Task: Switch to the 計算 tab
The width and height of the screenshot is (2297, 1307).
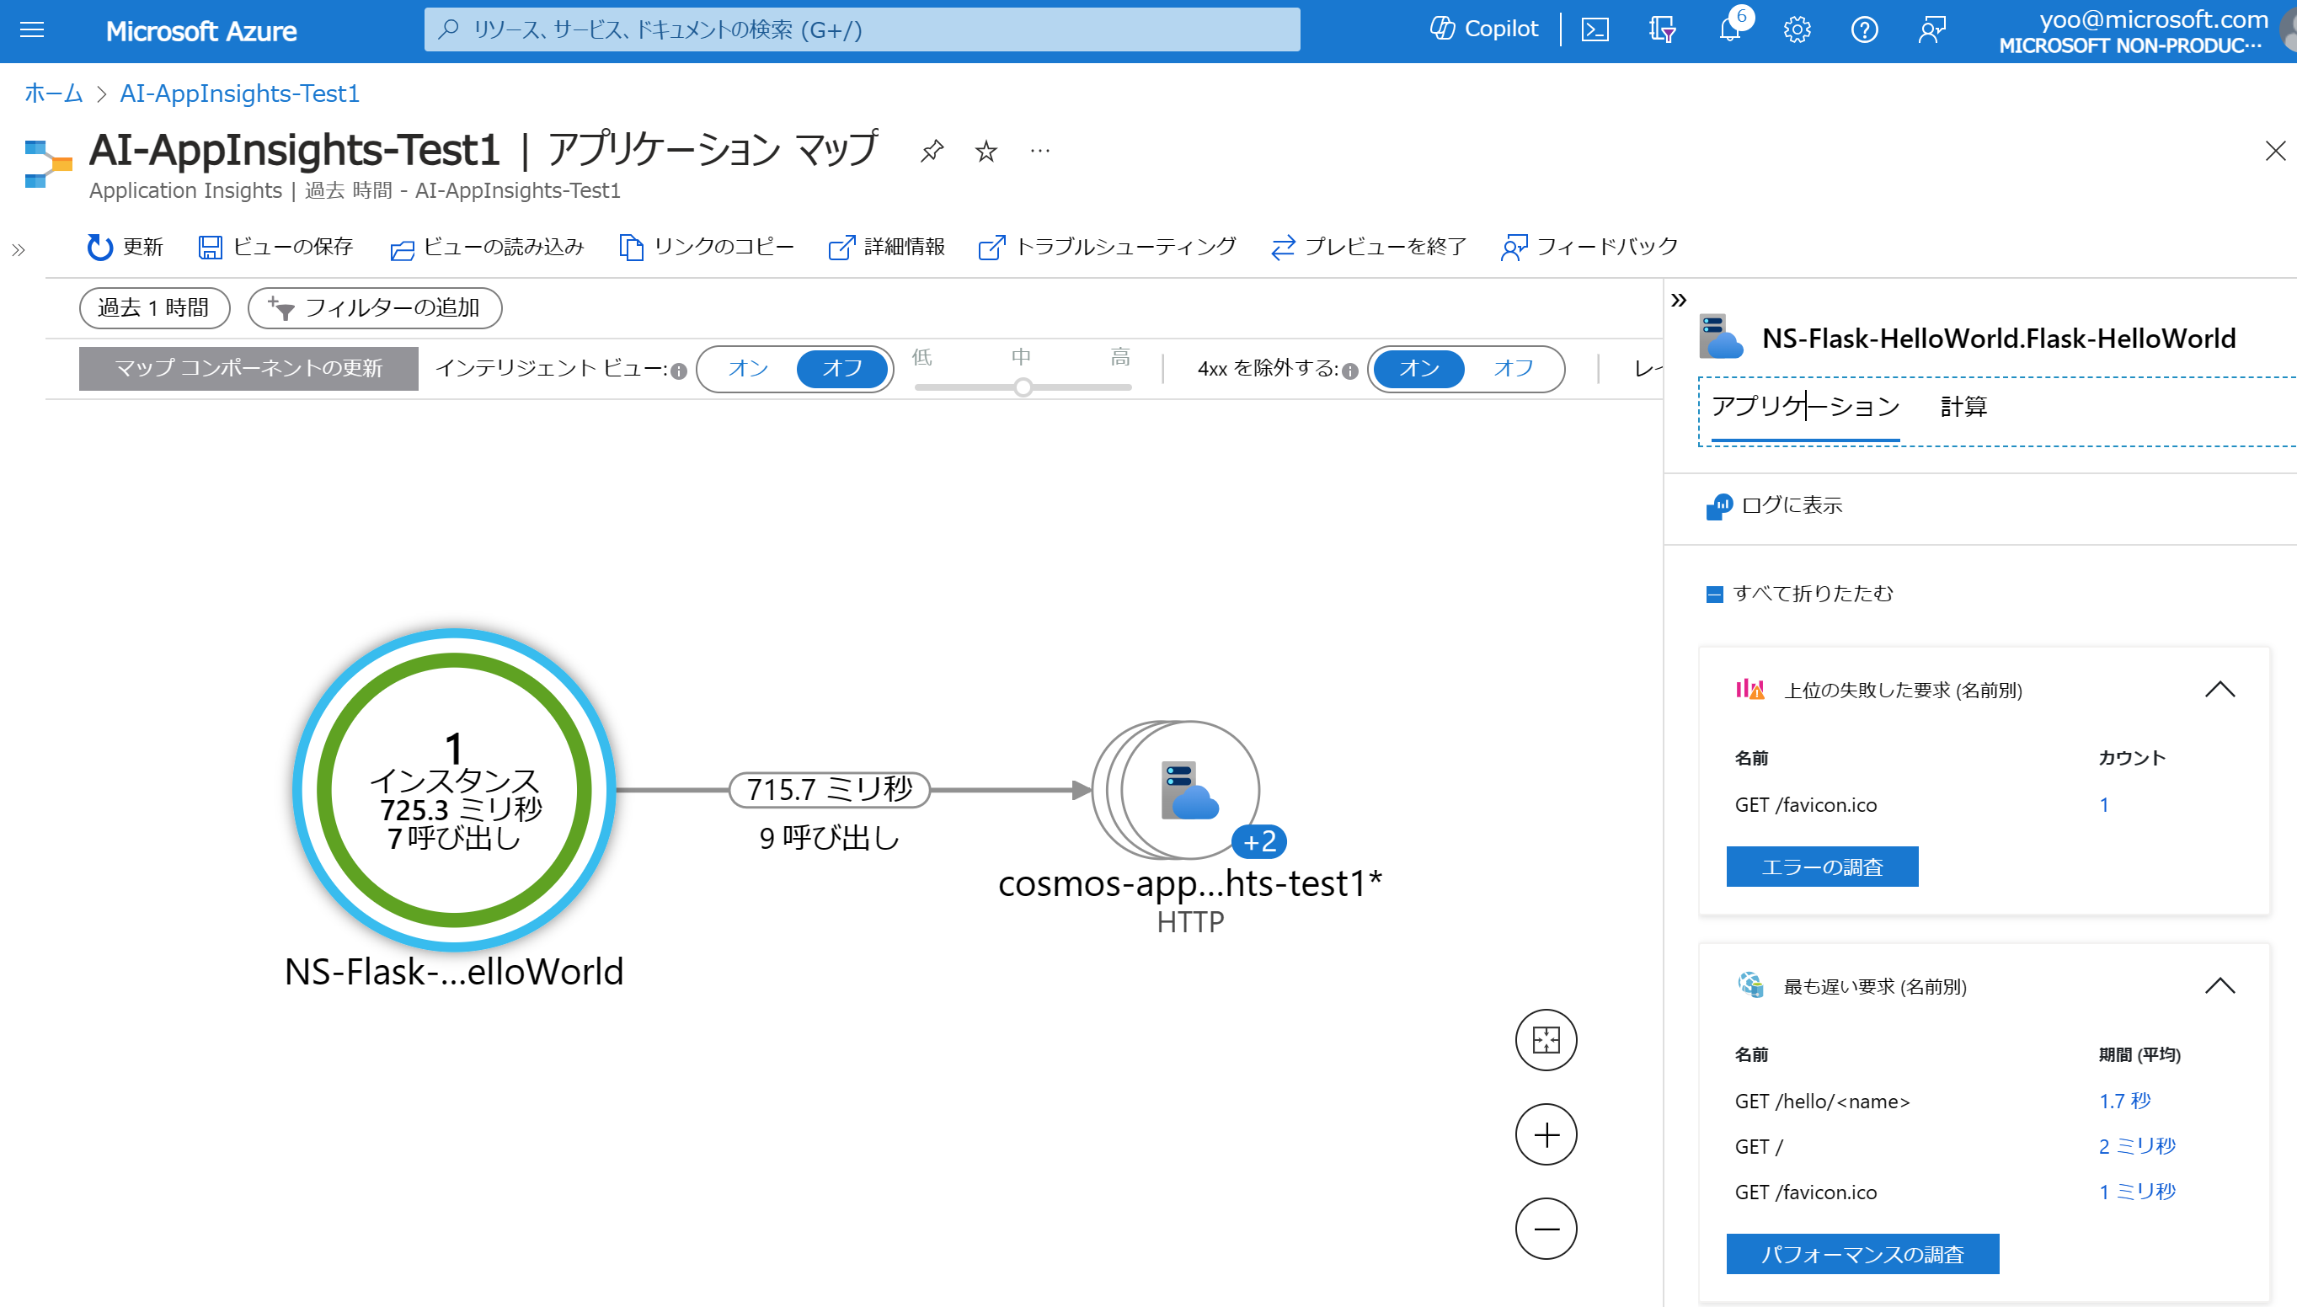Action: [1963, 408]
